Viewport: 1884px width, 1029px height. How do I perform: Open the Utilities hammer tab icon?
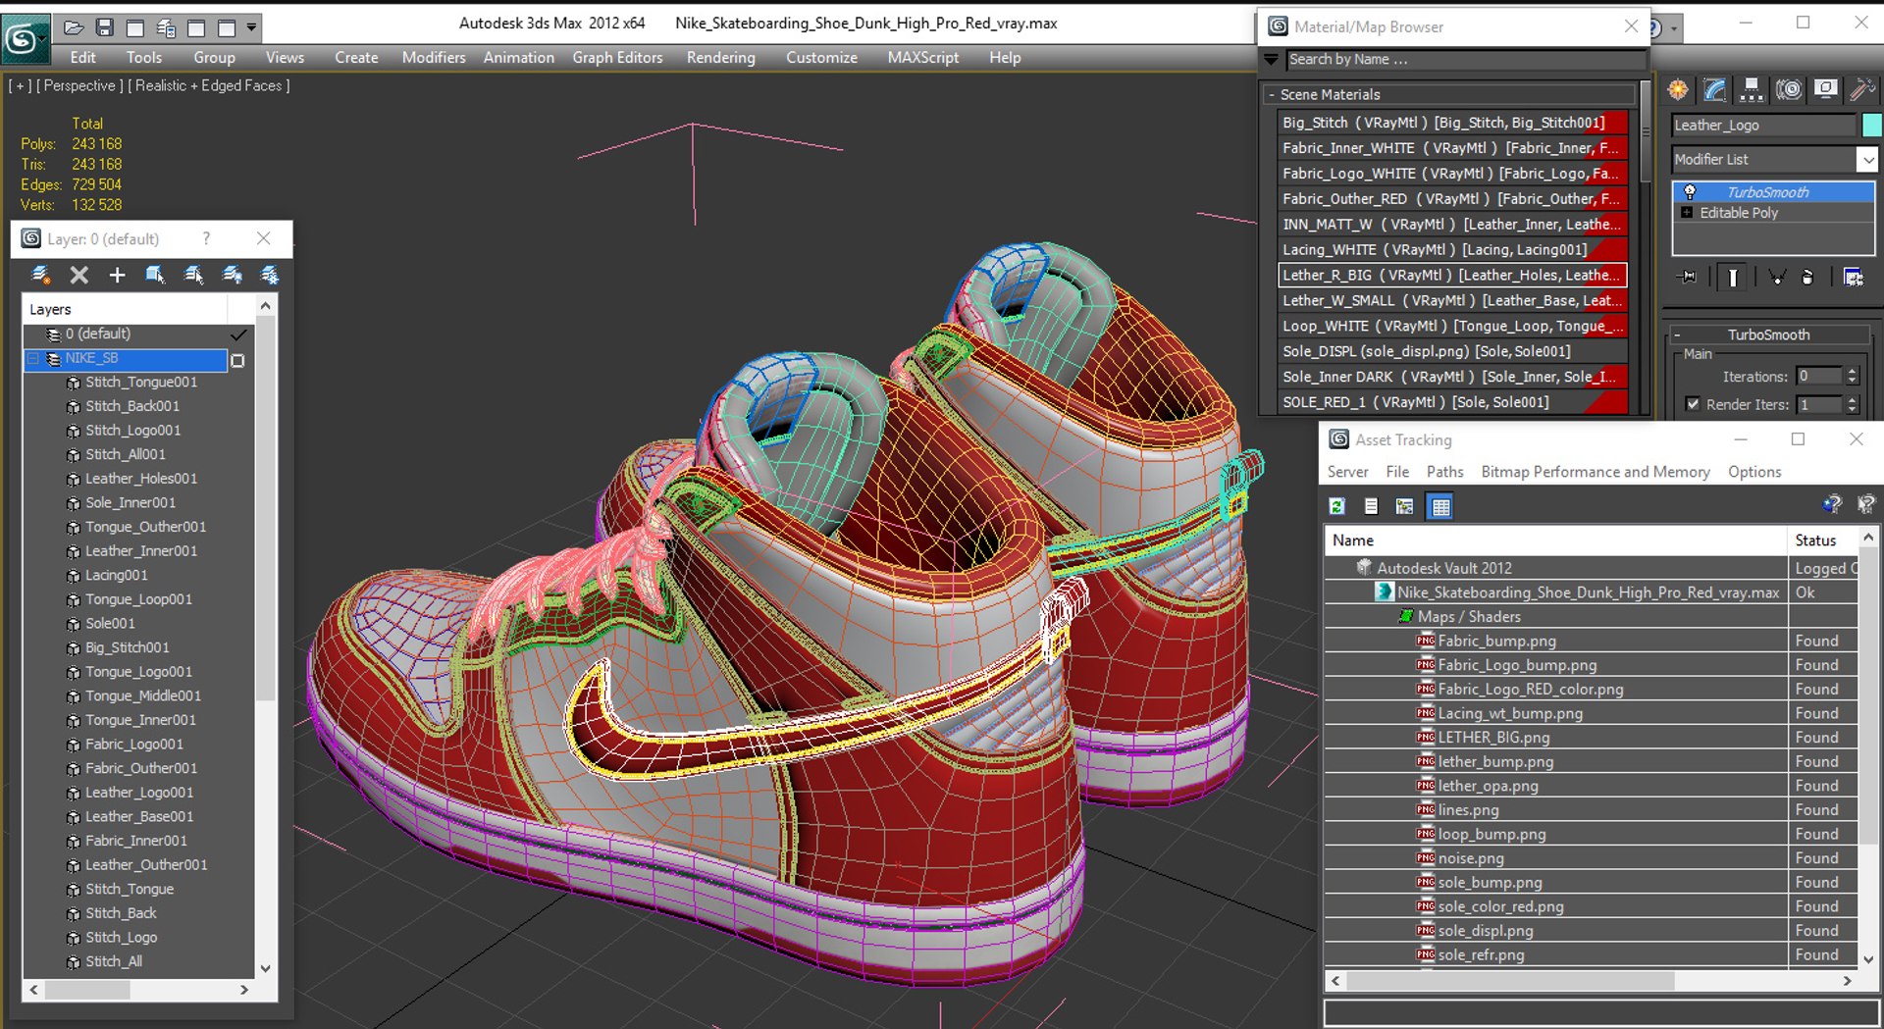(1861, 89)
